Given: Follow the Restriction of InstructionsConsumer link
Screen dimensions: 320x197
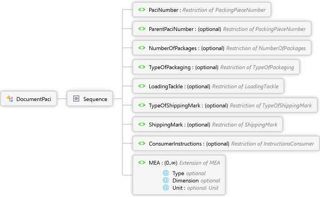Looking at the screenshot, I should point(272,144).
